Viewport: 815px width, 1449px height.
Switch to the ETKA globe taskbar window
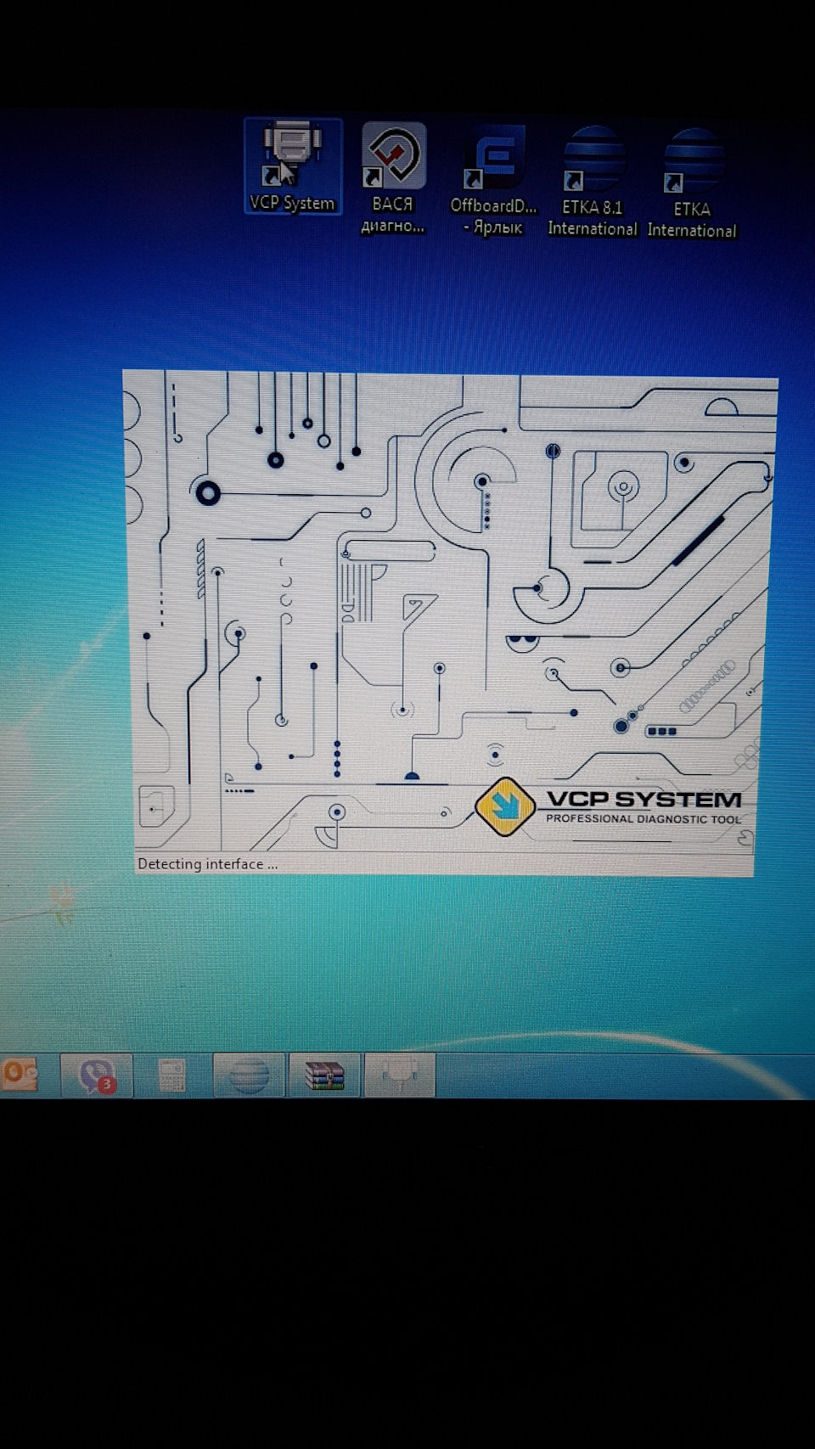click(249, 1076)
